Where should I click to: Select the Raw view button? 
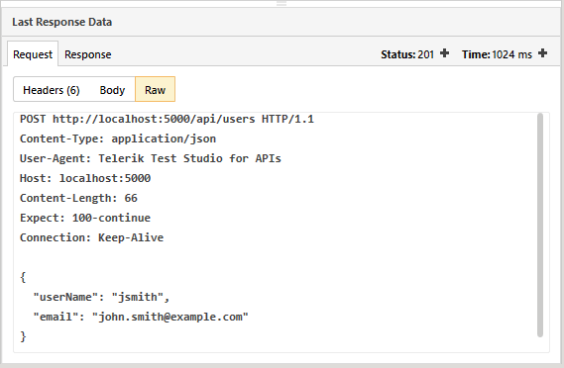(155, 90)
